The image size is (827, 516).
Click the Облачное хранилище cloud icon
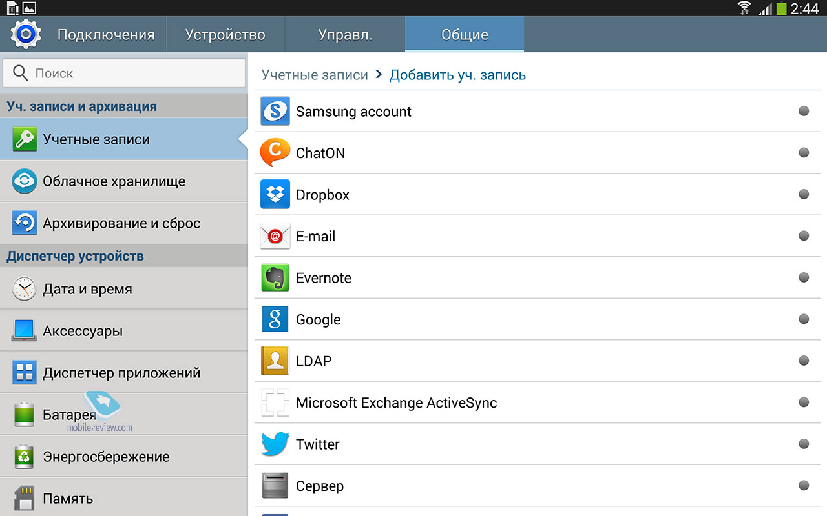[x=25, y=181]
